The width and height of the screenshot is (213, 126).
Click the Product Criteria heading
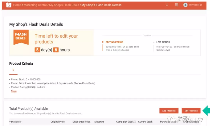click(x=21, y=63)
